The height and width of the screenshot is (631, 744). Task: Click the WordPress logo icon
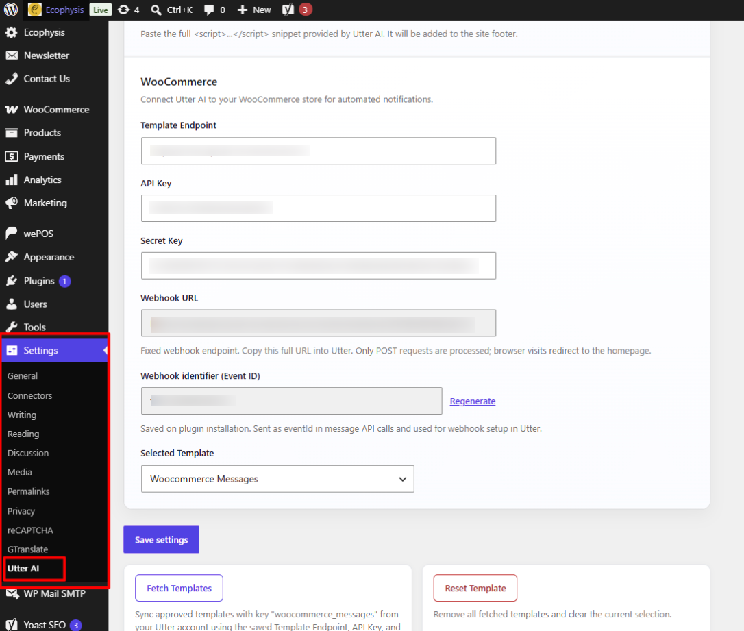click(11, 10)
